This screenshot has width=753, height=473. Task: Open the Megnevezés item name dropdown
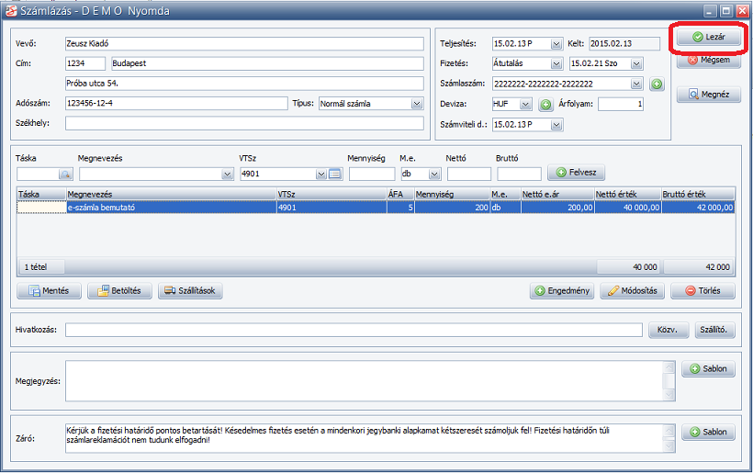pos(227,174)
